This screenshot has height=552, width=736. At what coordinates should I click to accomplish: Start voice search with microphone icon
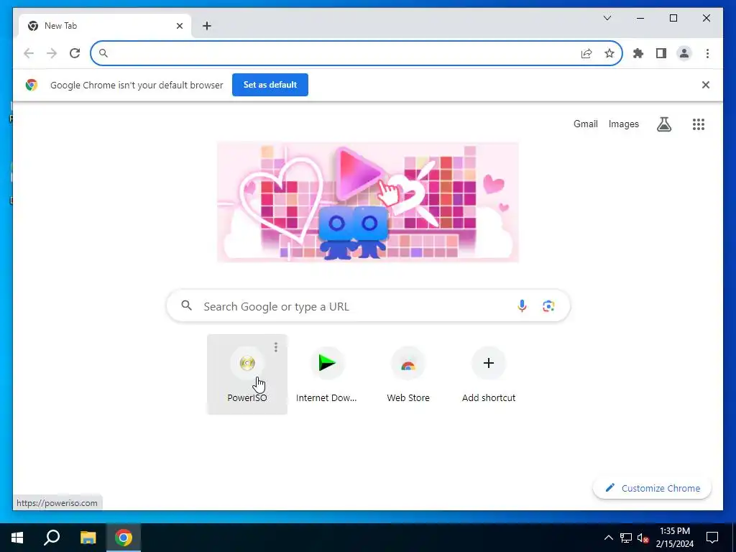point(522,306)
